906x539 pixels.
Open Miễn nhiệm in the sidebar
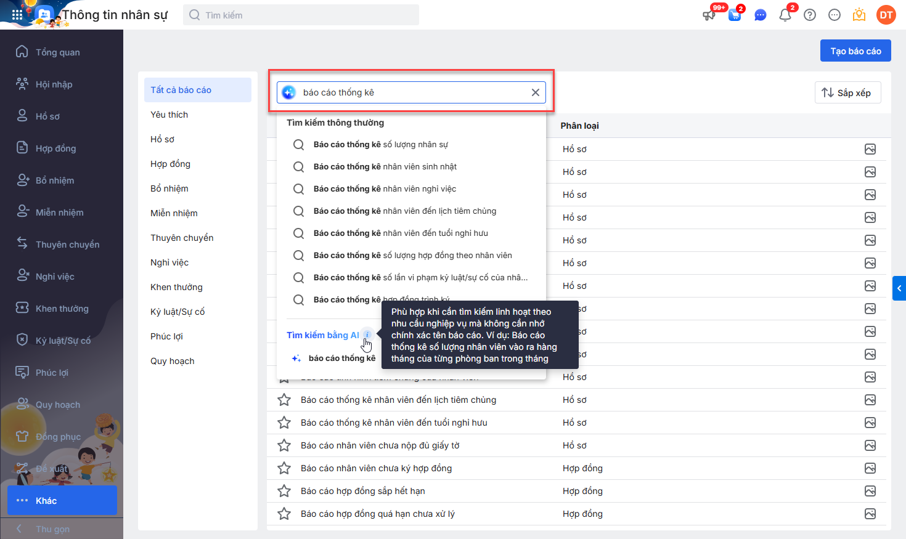pos(62,213)
